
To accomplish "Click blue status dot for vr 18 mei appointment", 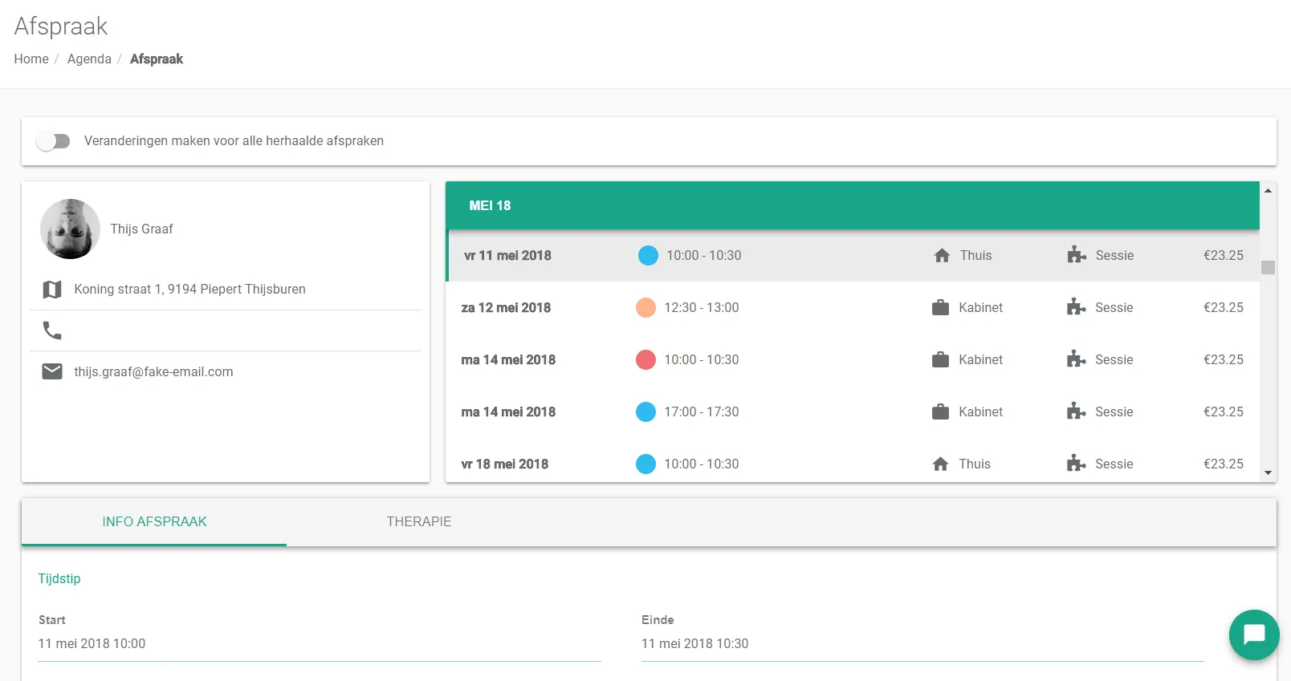I will 645,464.
